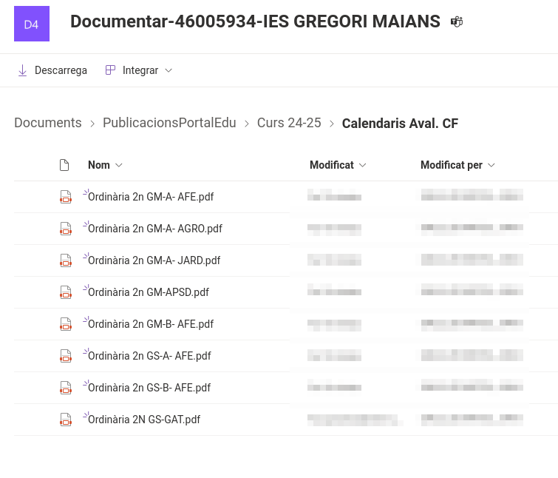Navigate to PublicacionsPortalEdu breadcrumb
558x478 pixels.
tap(169, 124)
